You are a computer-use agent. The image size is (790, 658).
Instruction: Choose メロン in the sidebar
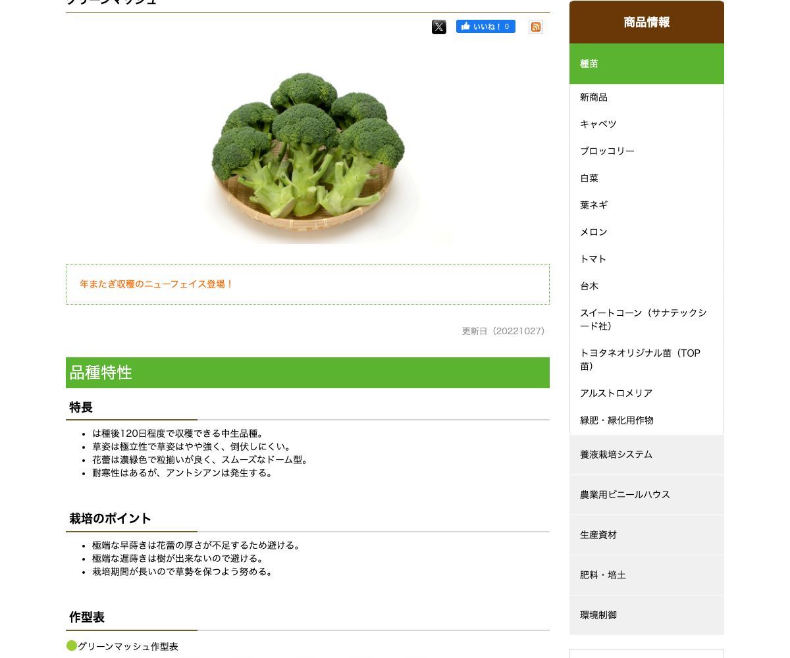(x=594, y=232)
